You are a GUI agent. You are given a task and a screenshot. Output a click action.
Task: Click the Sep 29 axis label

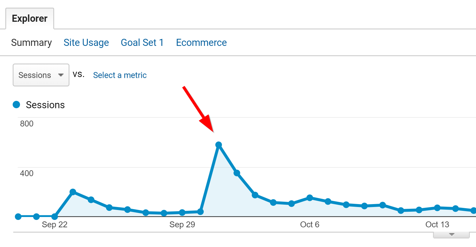point(182,224)
